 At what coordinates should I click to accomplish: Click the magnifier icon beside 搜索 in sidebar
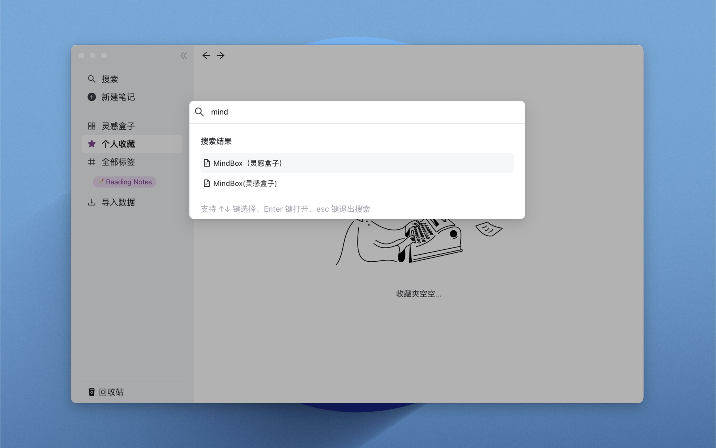click(x=91, y=79)
